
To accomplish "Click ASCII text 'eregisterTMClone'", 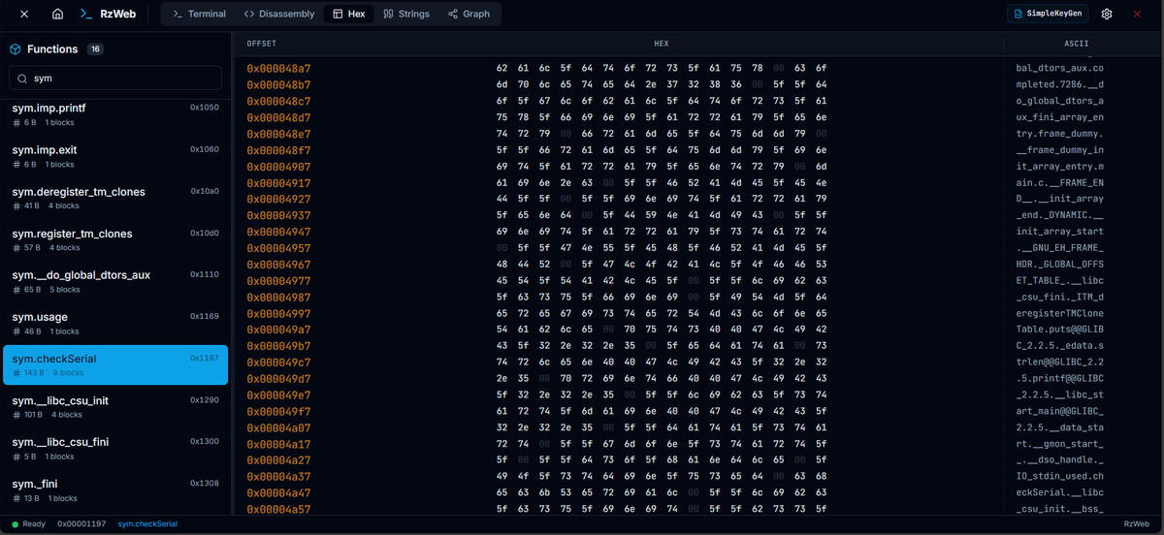I will point(1059,313).
